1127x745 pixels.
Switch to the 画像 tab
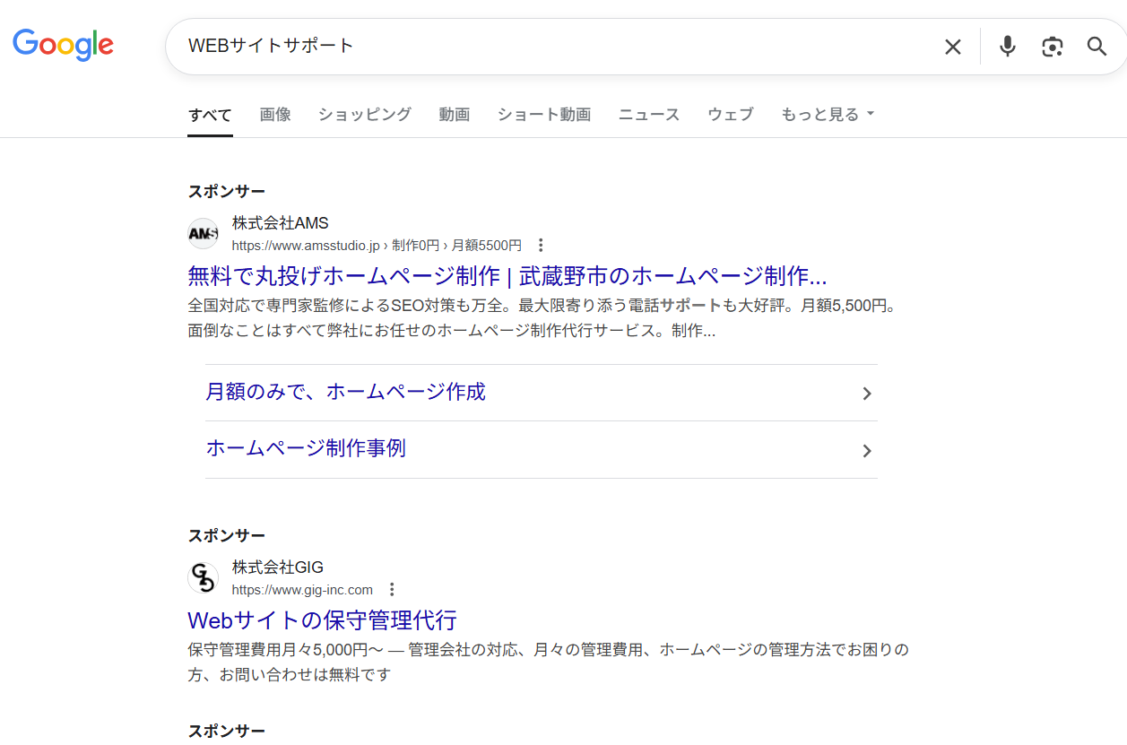point(275,115)
